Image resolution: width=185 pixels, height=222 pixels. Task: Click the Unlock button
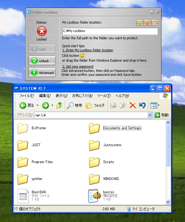[42, 61]
